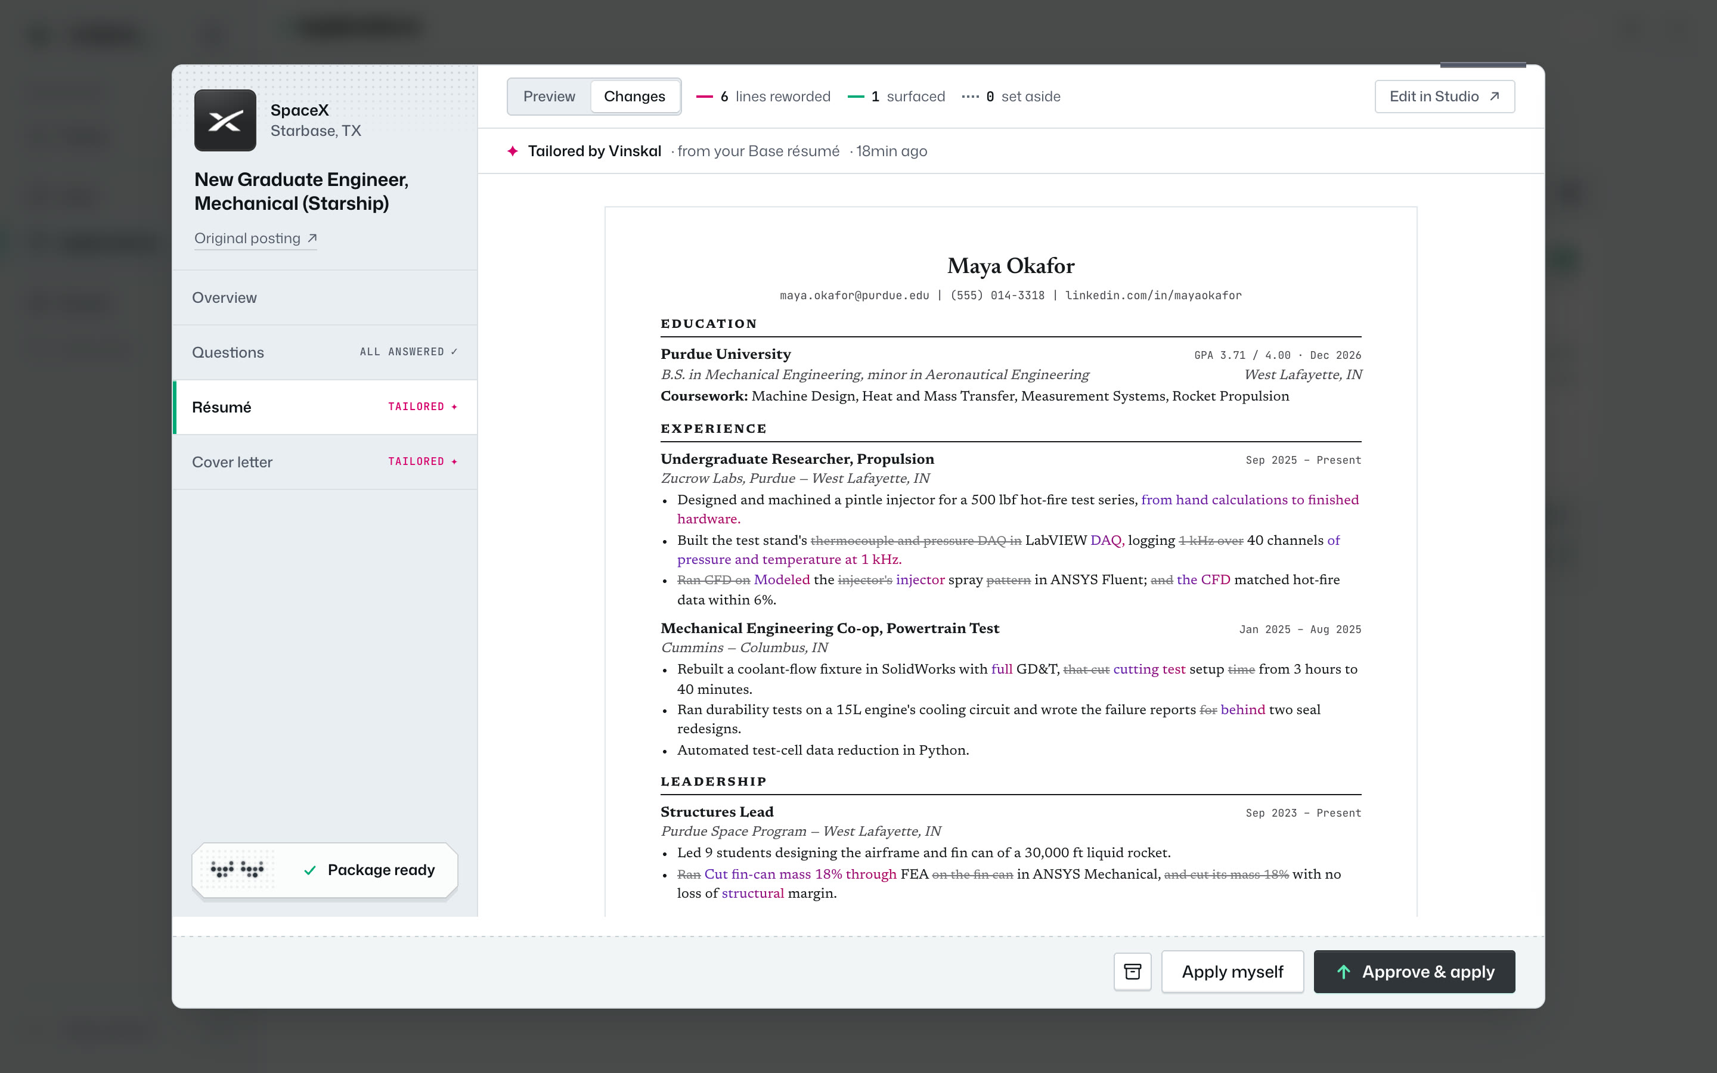This screenshot has height=1073, width=1717.
Task: Click the TAILORED tag on Cover letter row
Action: [x=423, y=461]
